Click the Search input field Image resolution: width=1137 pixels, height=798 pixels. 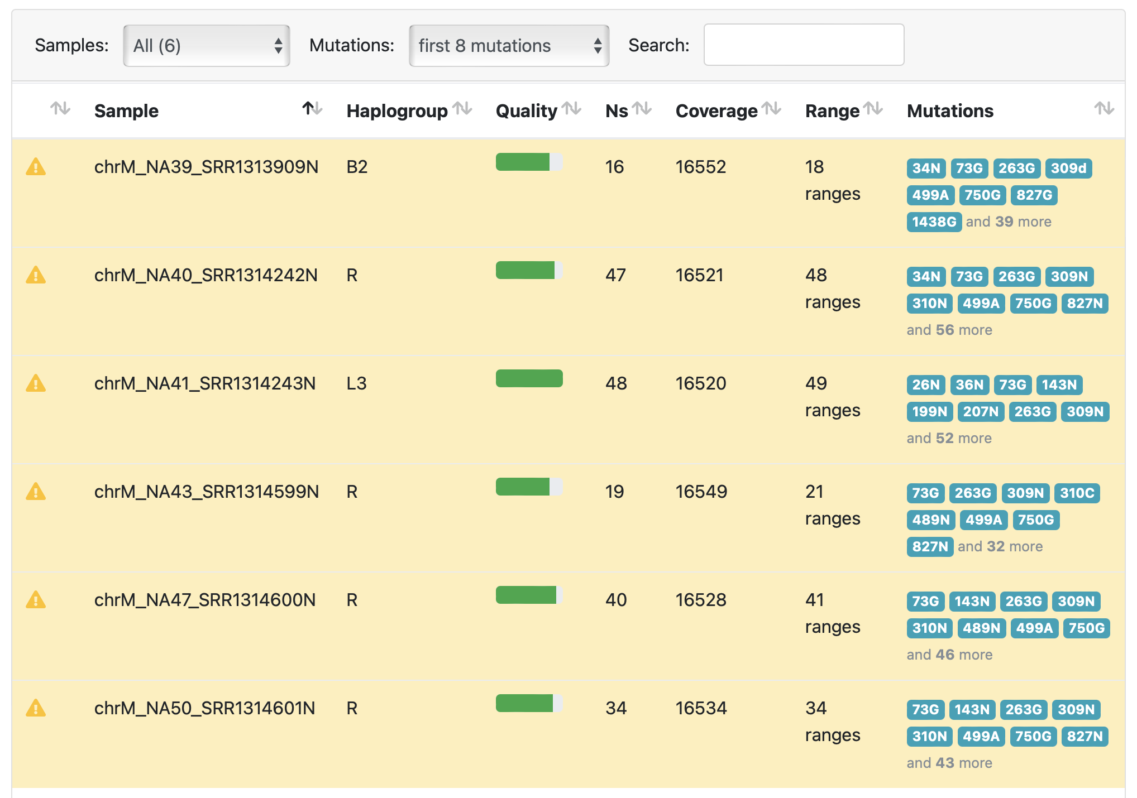click(803, 45)
